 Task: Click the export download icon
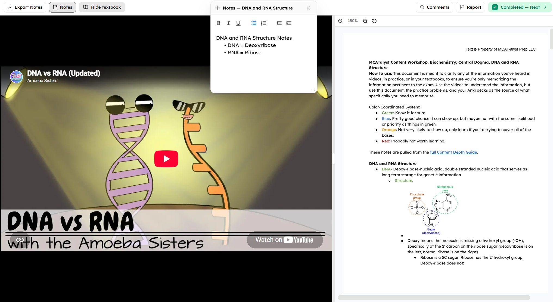point(10,7)
